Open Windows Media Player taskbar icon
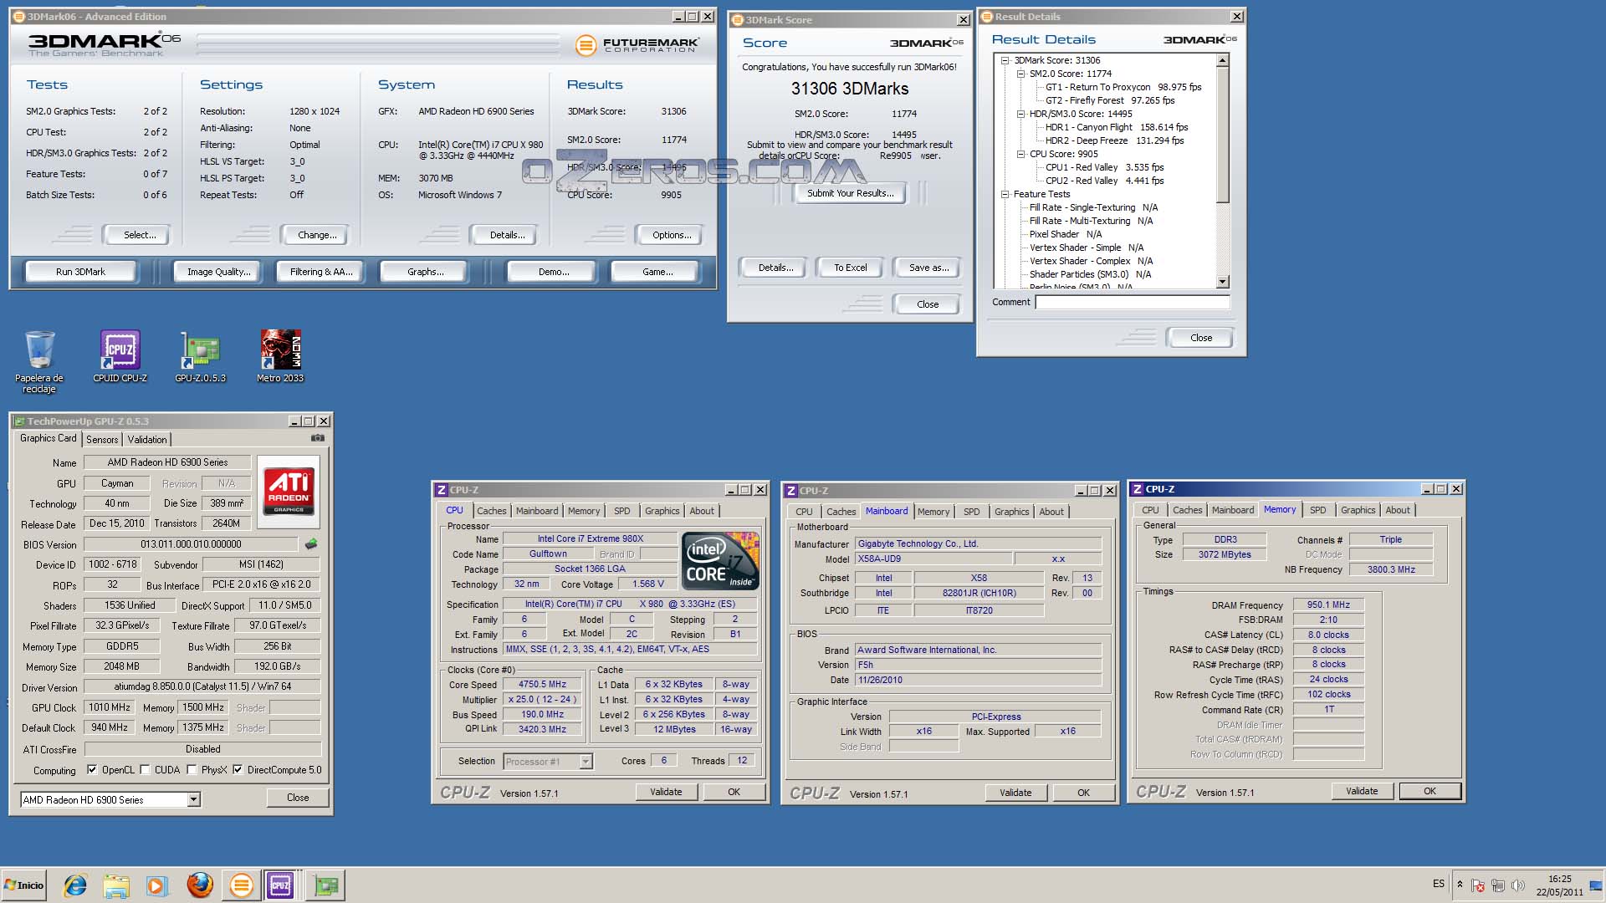Screen dimensions: 1606x903 [156, 885]
